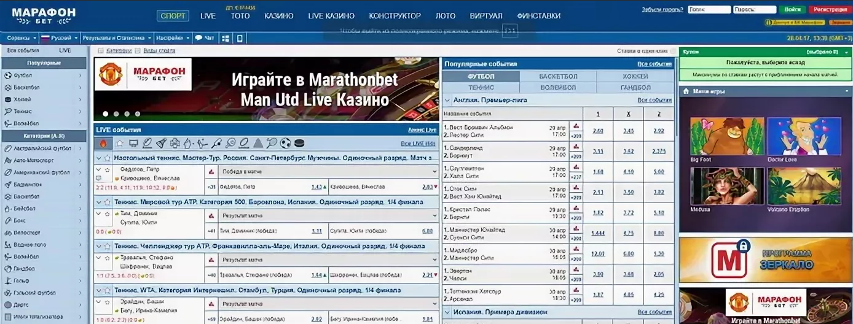The image size is (853, 324).
Task: Open the КОНСТРУКТОР main menu item
Action: tap(395, 16)
